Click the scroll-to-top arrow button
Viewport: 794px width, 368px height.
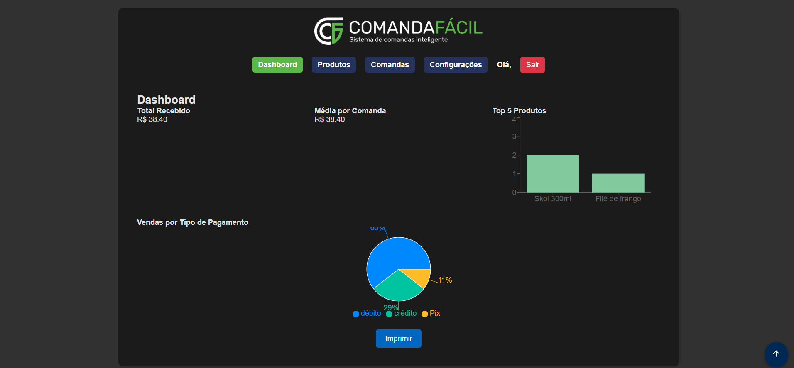776,353
